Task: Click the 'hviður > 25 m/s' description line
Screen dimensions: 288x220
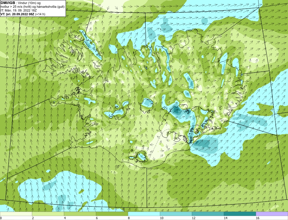Action: pyautogui.click(x=33, y=7)
